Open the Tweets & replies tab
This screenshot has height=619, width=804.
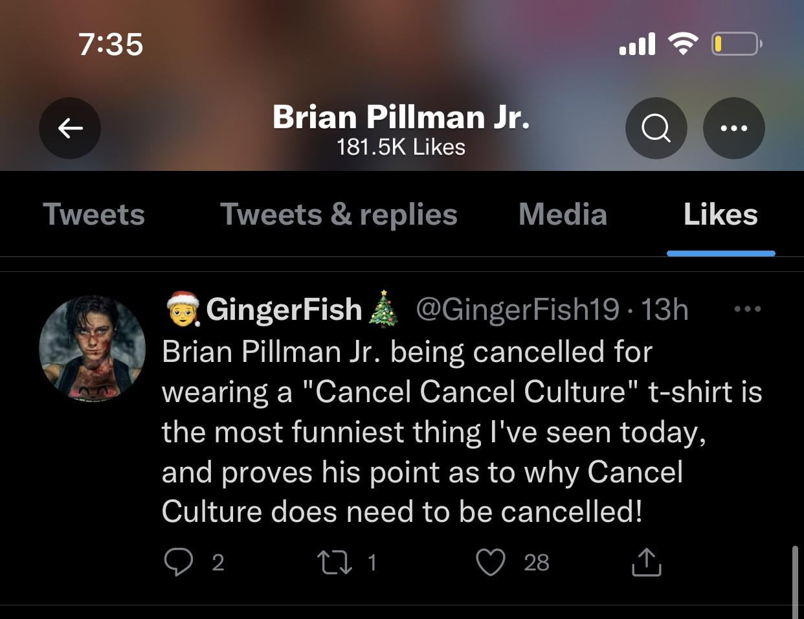coord(339,214)
